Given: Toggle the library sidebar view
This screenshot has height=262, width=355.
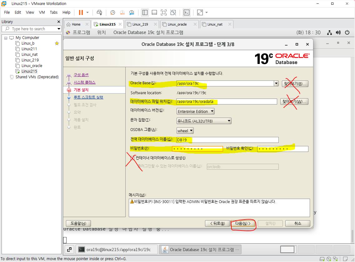Looking at the screenshot, I should tap(145, 12).
